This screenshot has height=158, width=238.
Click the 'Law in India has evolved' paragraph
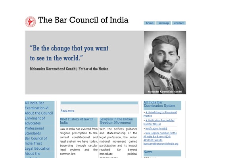pyautogui.click(x=79, y=141)
